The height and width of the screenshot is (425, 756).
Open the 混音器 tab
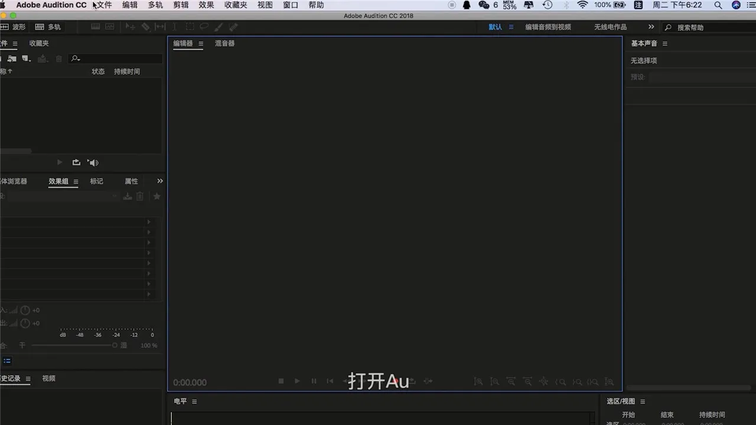pos(224,43)
